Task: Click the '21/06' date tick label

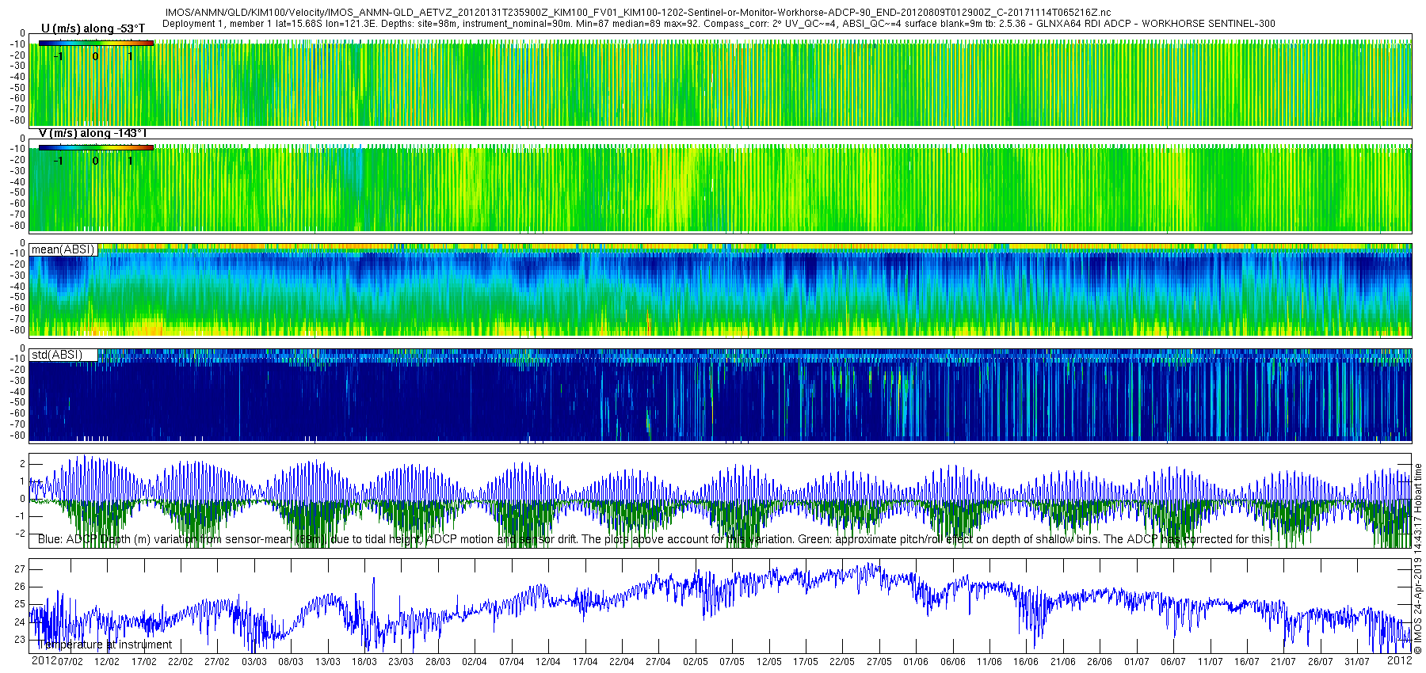Action: 1063,661
